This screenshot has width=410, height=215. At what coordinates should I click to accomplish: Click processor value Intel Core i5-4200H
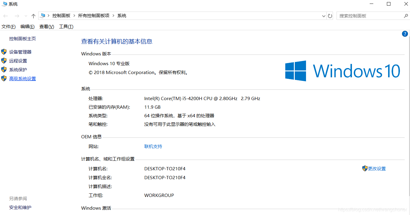tap(202, 99)
